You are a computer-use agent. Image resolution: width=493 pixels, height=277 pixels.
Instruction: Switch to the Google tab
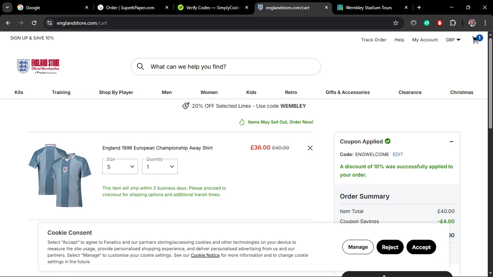pyautogui.click(x=53, y=7)
